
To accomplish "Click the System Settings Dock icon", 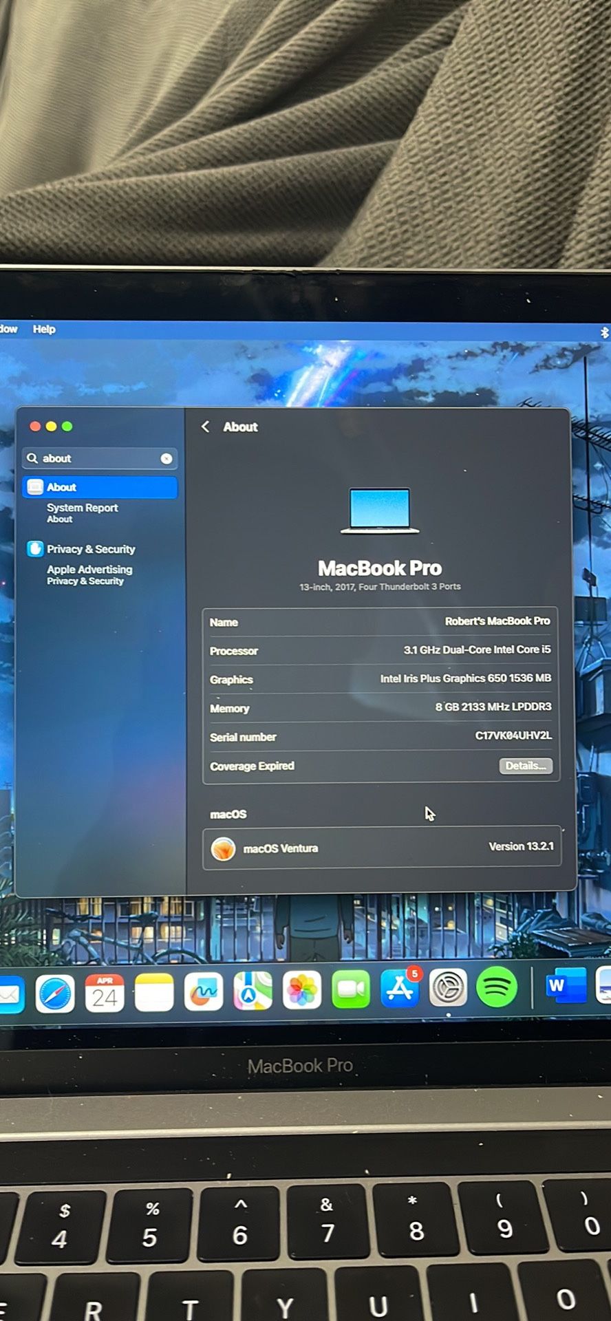I will (x=449, y=988).
